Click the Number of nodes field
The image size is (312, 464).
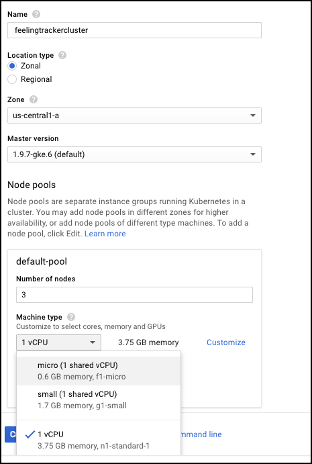pos(134,295)
